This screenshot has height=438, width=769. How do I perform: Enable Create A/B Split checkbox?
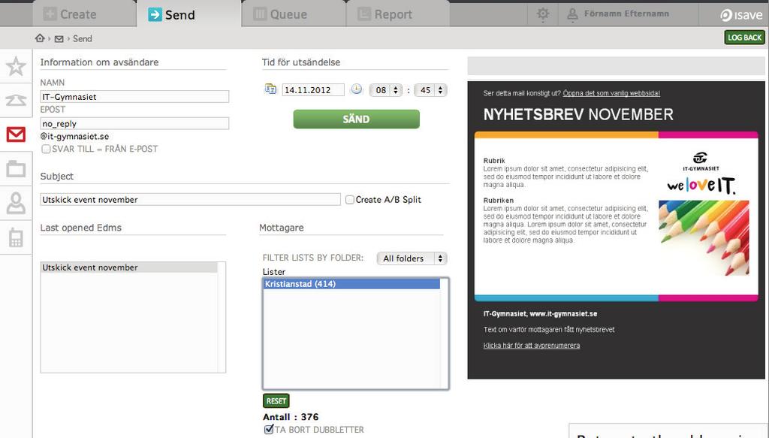350,200
